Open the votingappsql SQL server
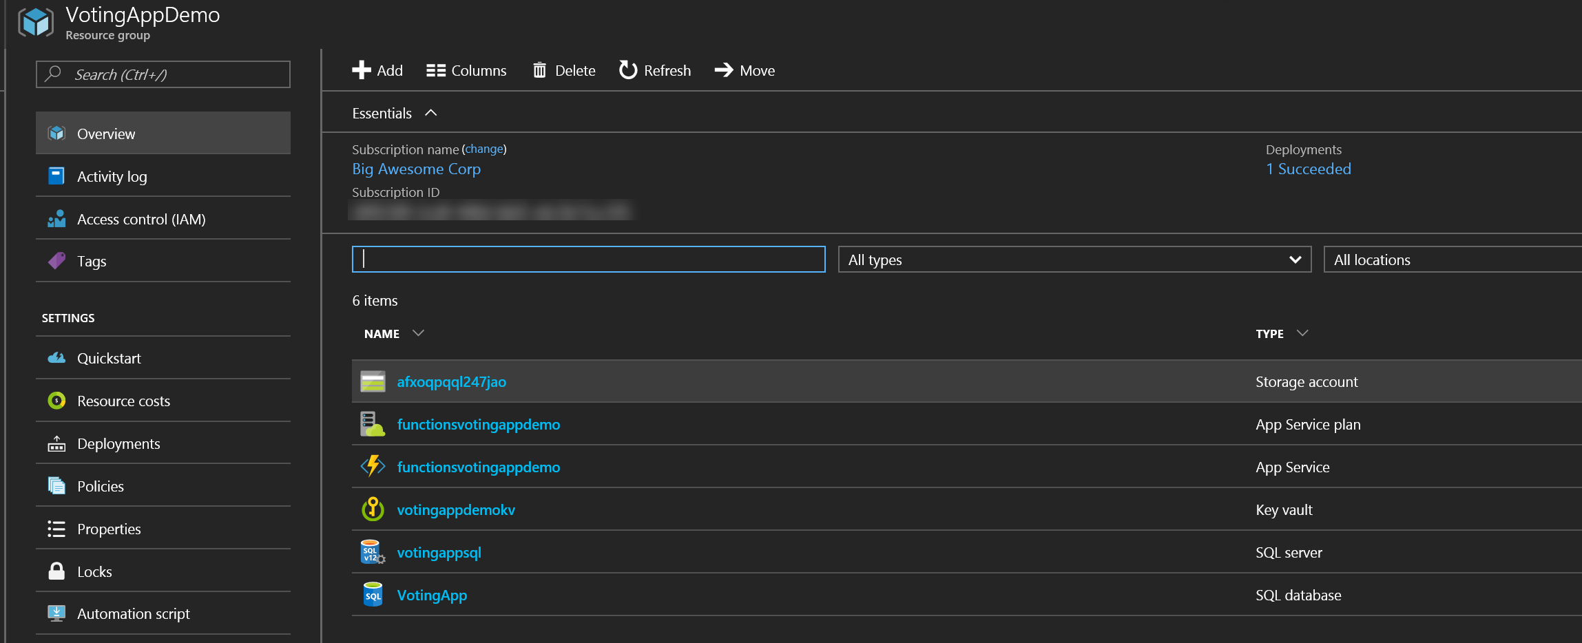1582x643 pixels. (439, 552)
